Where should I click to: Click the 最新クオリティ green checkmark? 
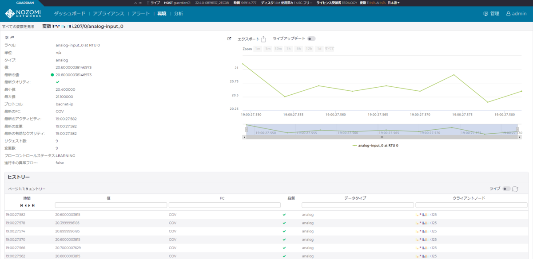click(x=57, y=82)
